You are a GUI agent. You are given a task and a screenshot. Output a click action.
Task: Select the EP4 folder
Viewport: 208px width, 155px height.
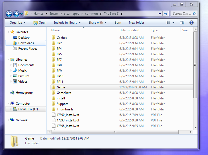tap(122, 49)
